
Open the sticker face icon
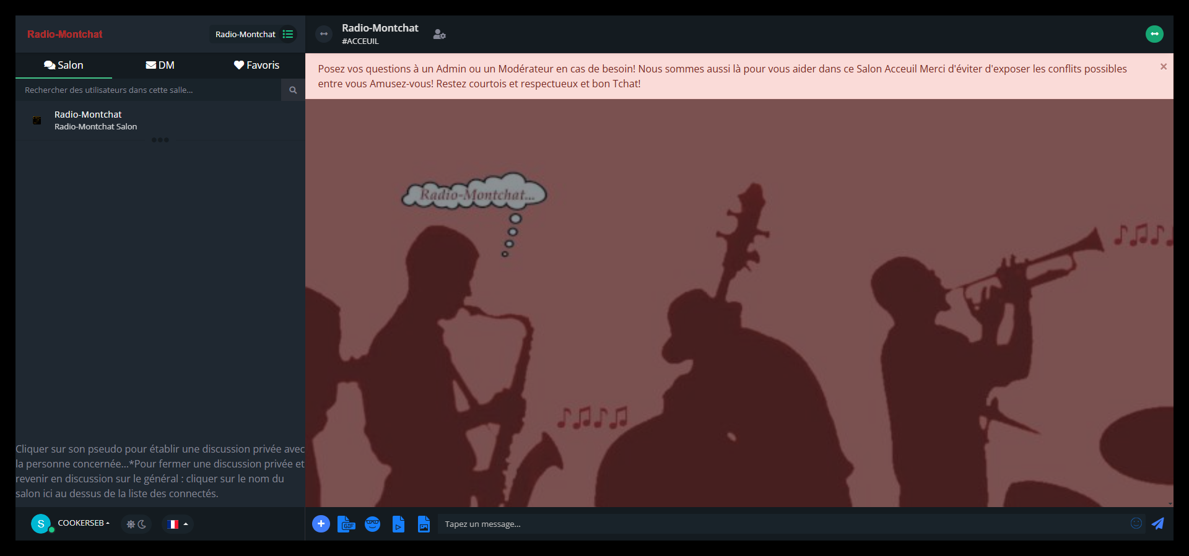pyautogui.click(x=372, y=524)
